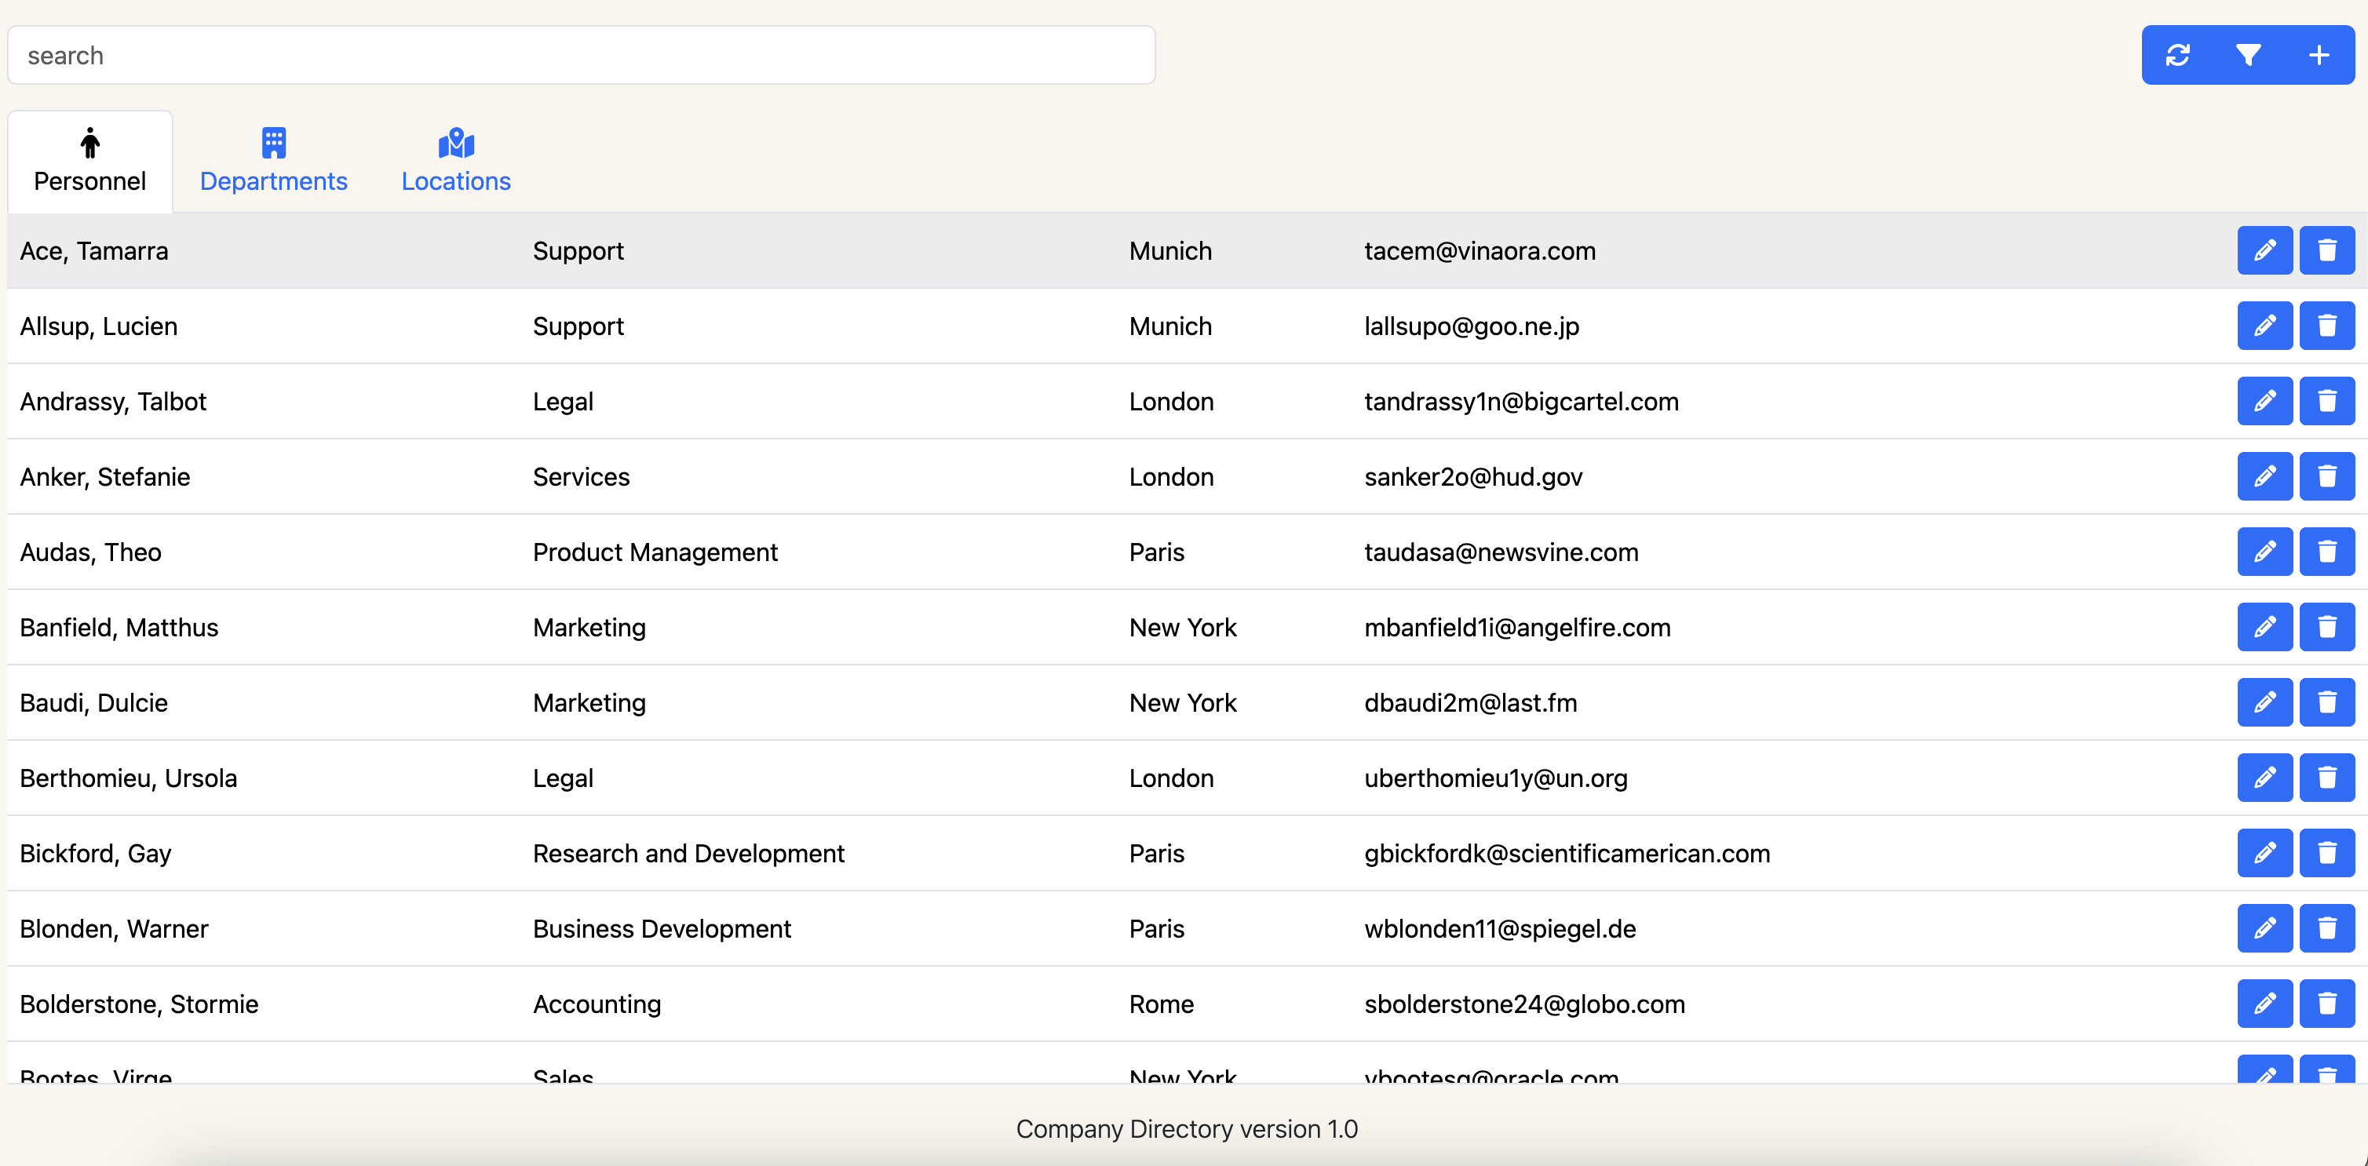Edit Tamarra Ace with pencil icon
This screenshot has height=1166, width=2368.
pyautogui.click(x=2264, y=250)
